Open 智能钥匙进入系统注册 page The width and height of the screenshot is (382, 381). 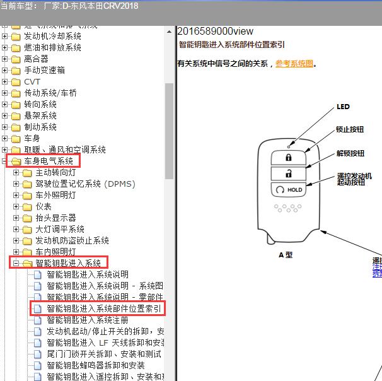click(x=88, y=320)
